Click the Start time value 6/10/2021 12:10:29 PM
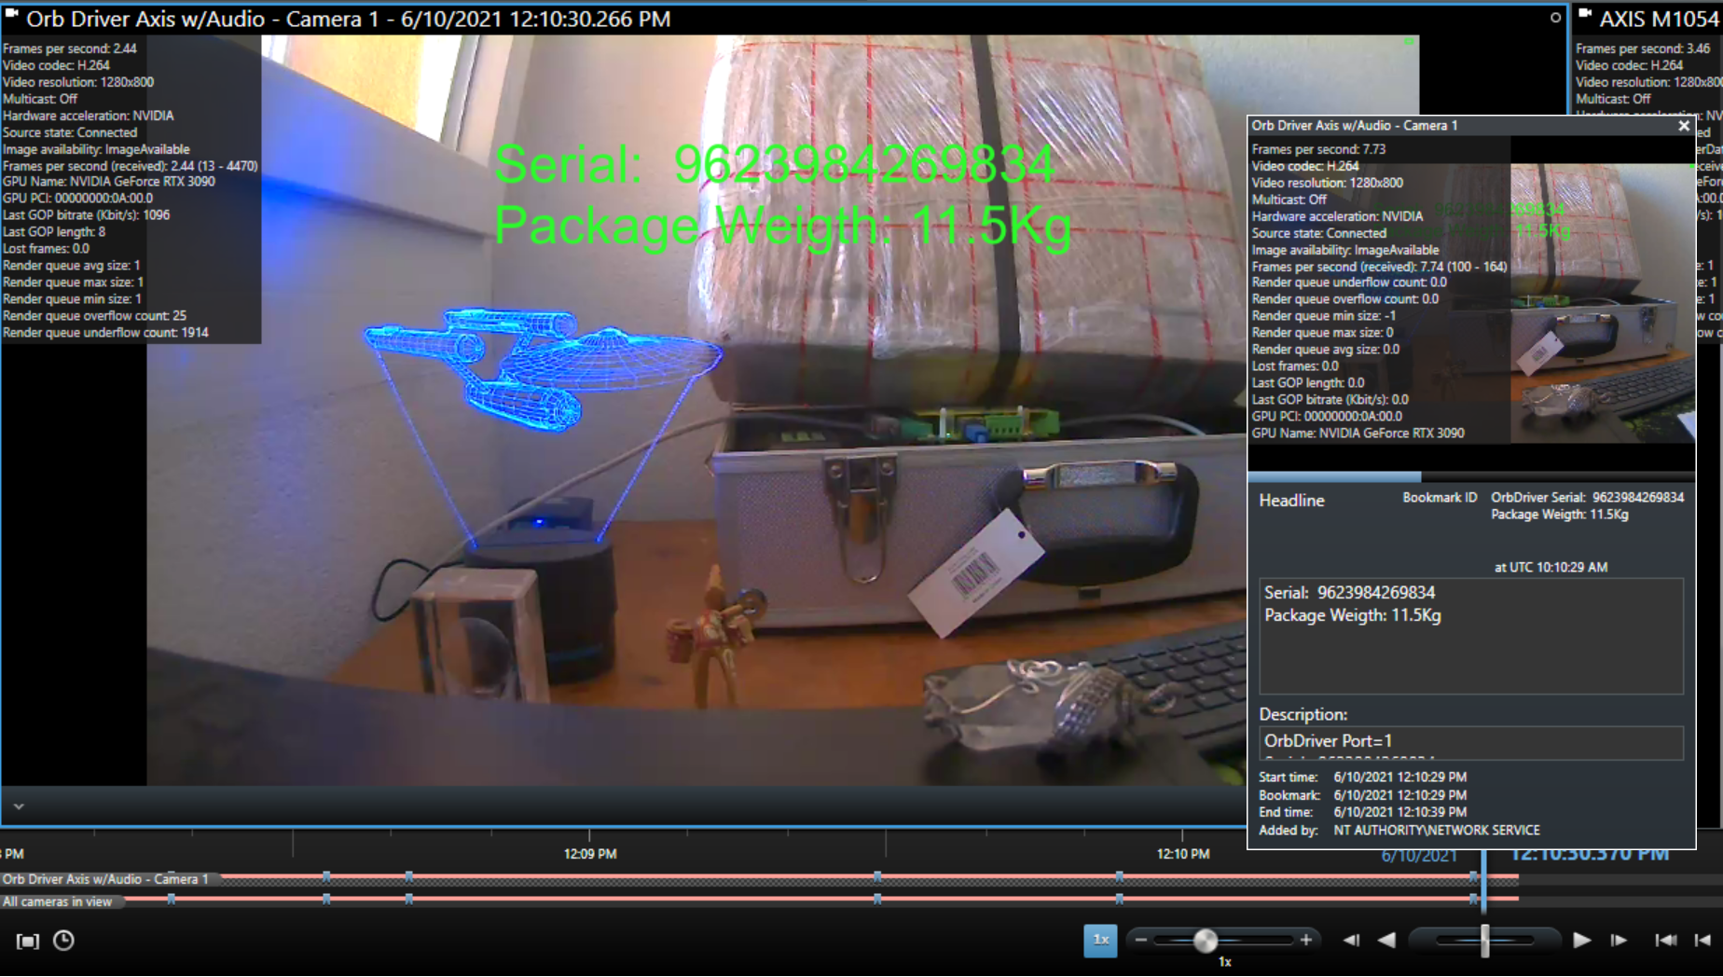 [1399, 777]
